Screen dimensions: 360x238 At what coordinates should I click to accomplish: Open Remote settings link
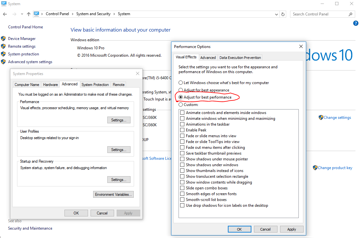tap(22, 46)
